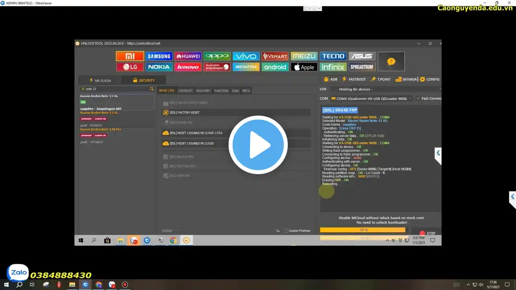Click [EDL] UNLOCK BOOTLOADER
This screenshot has width=516, height=290.
tap(236, 103)
